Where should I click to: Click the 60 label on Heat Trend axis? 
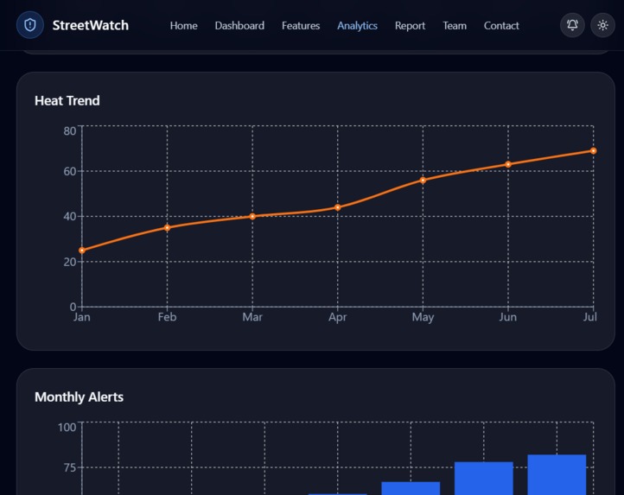click(70, 172)
